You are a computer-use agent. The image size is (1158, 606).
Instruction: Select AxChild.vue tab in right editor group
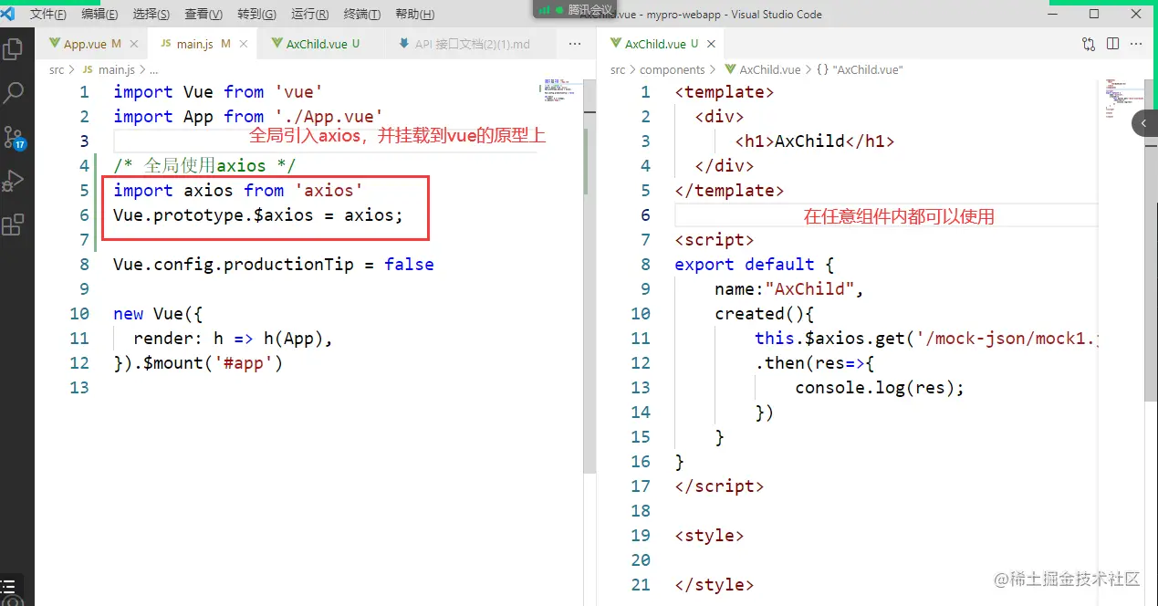click(662, 44)
